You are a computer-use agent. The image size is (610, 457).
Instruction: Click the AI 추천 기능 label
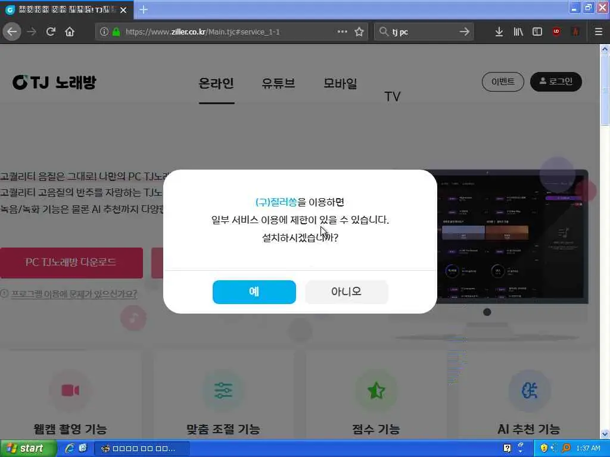coord(529,429)
